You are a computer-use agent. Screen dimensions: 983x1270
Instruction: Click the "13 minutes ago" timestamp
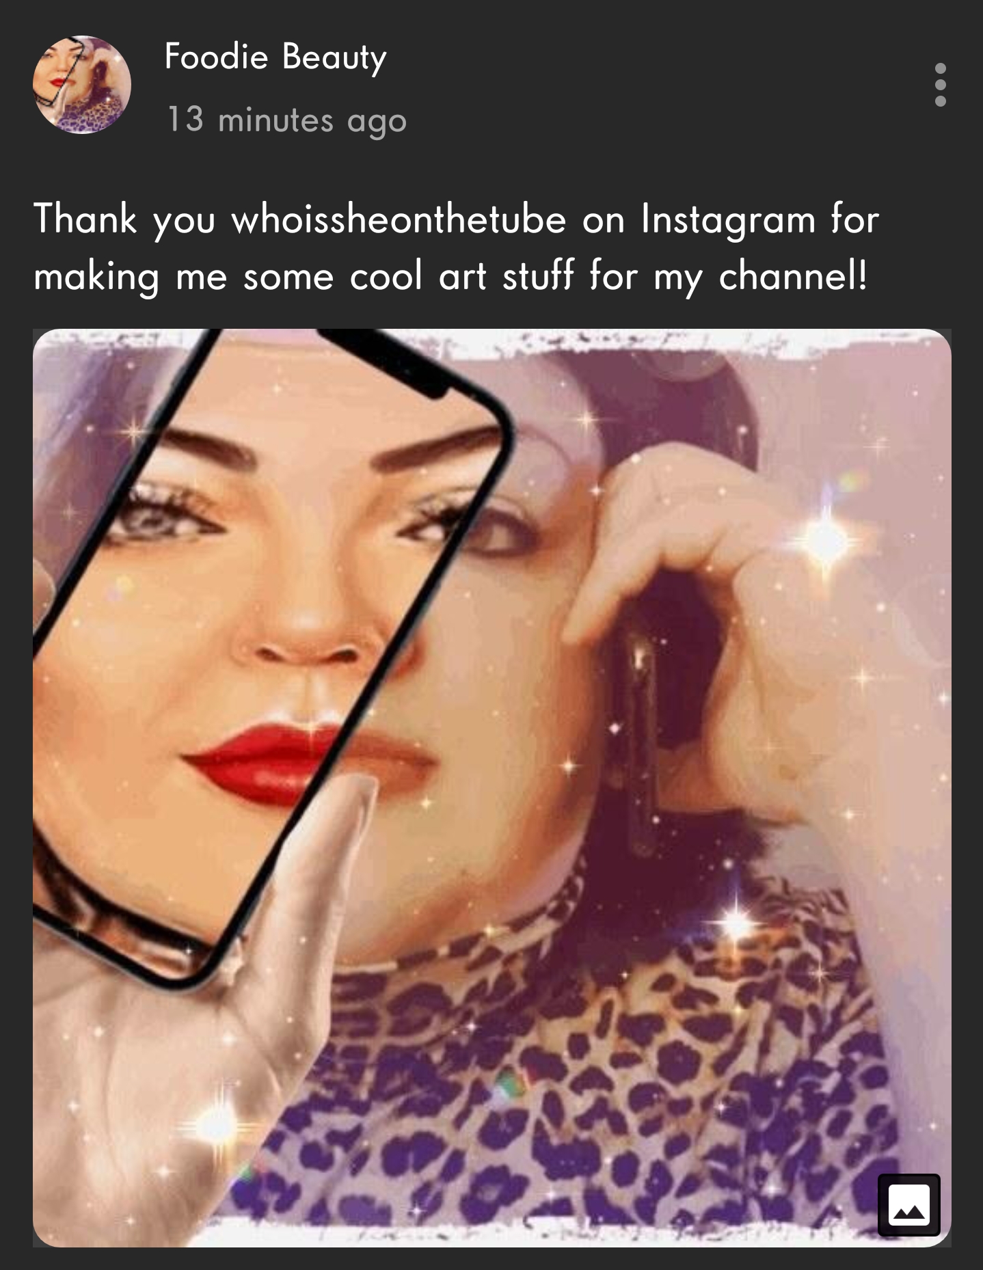click(x=286, y=120)
